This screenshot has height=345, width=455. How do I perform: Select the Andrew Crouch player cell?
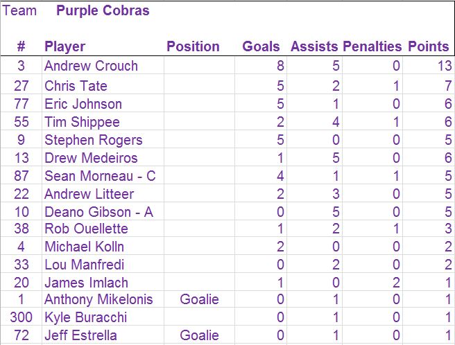click(x=91, y=66)
